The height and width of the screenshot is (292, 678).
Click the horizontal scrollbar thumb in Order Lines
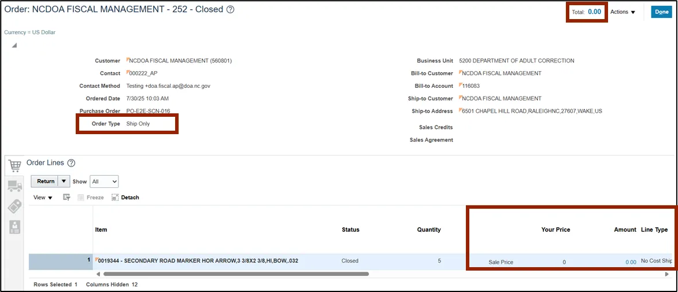(x=236, y=274)
